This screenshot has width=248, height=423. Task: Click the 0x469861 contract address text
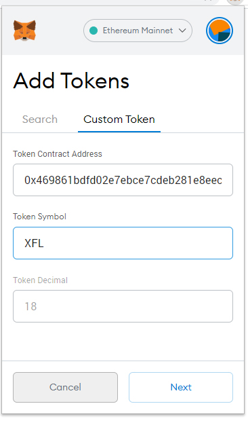(123, 180)
